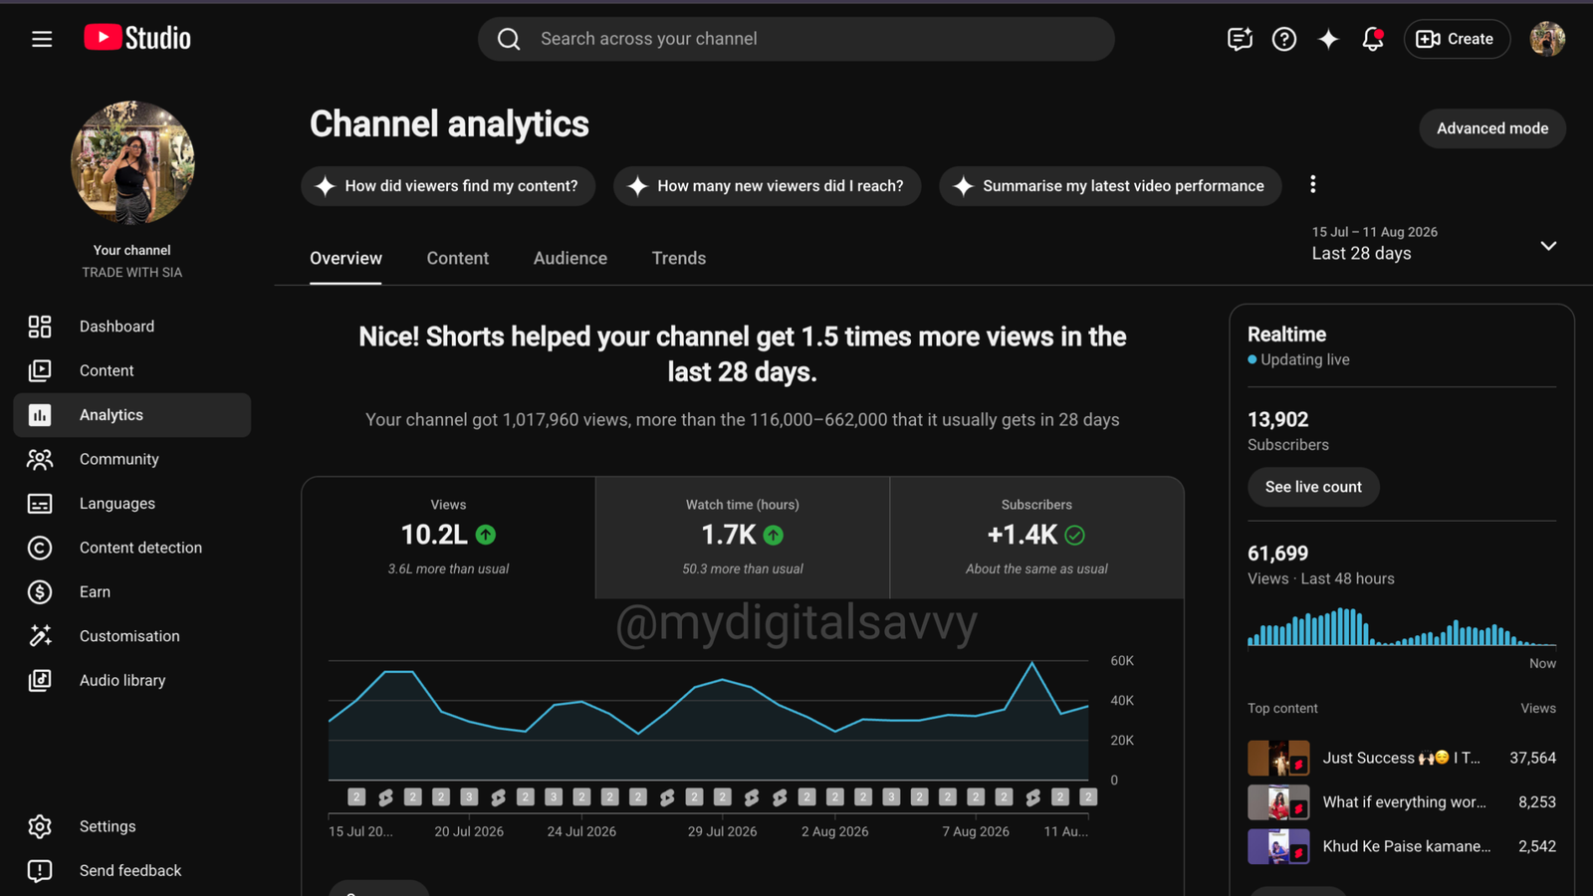Click the Send feedback exclamation icon
The width and height of the screenshot is (1593, 896).
pyautogui.click(x=40, y=871)
